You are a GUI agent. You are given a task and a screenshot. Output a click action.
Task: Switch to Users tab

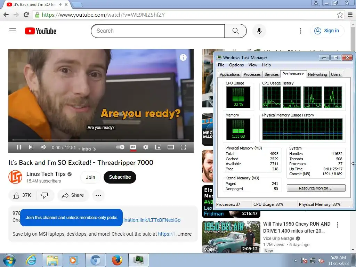335,74
